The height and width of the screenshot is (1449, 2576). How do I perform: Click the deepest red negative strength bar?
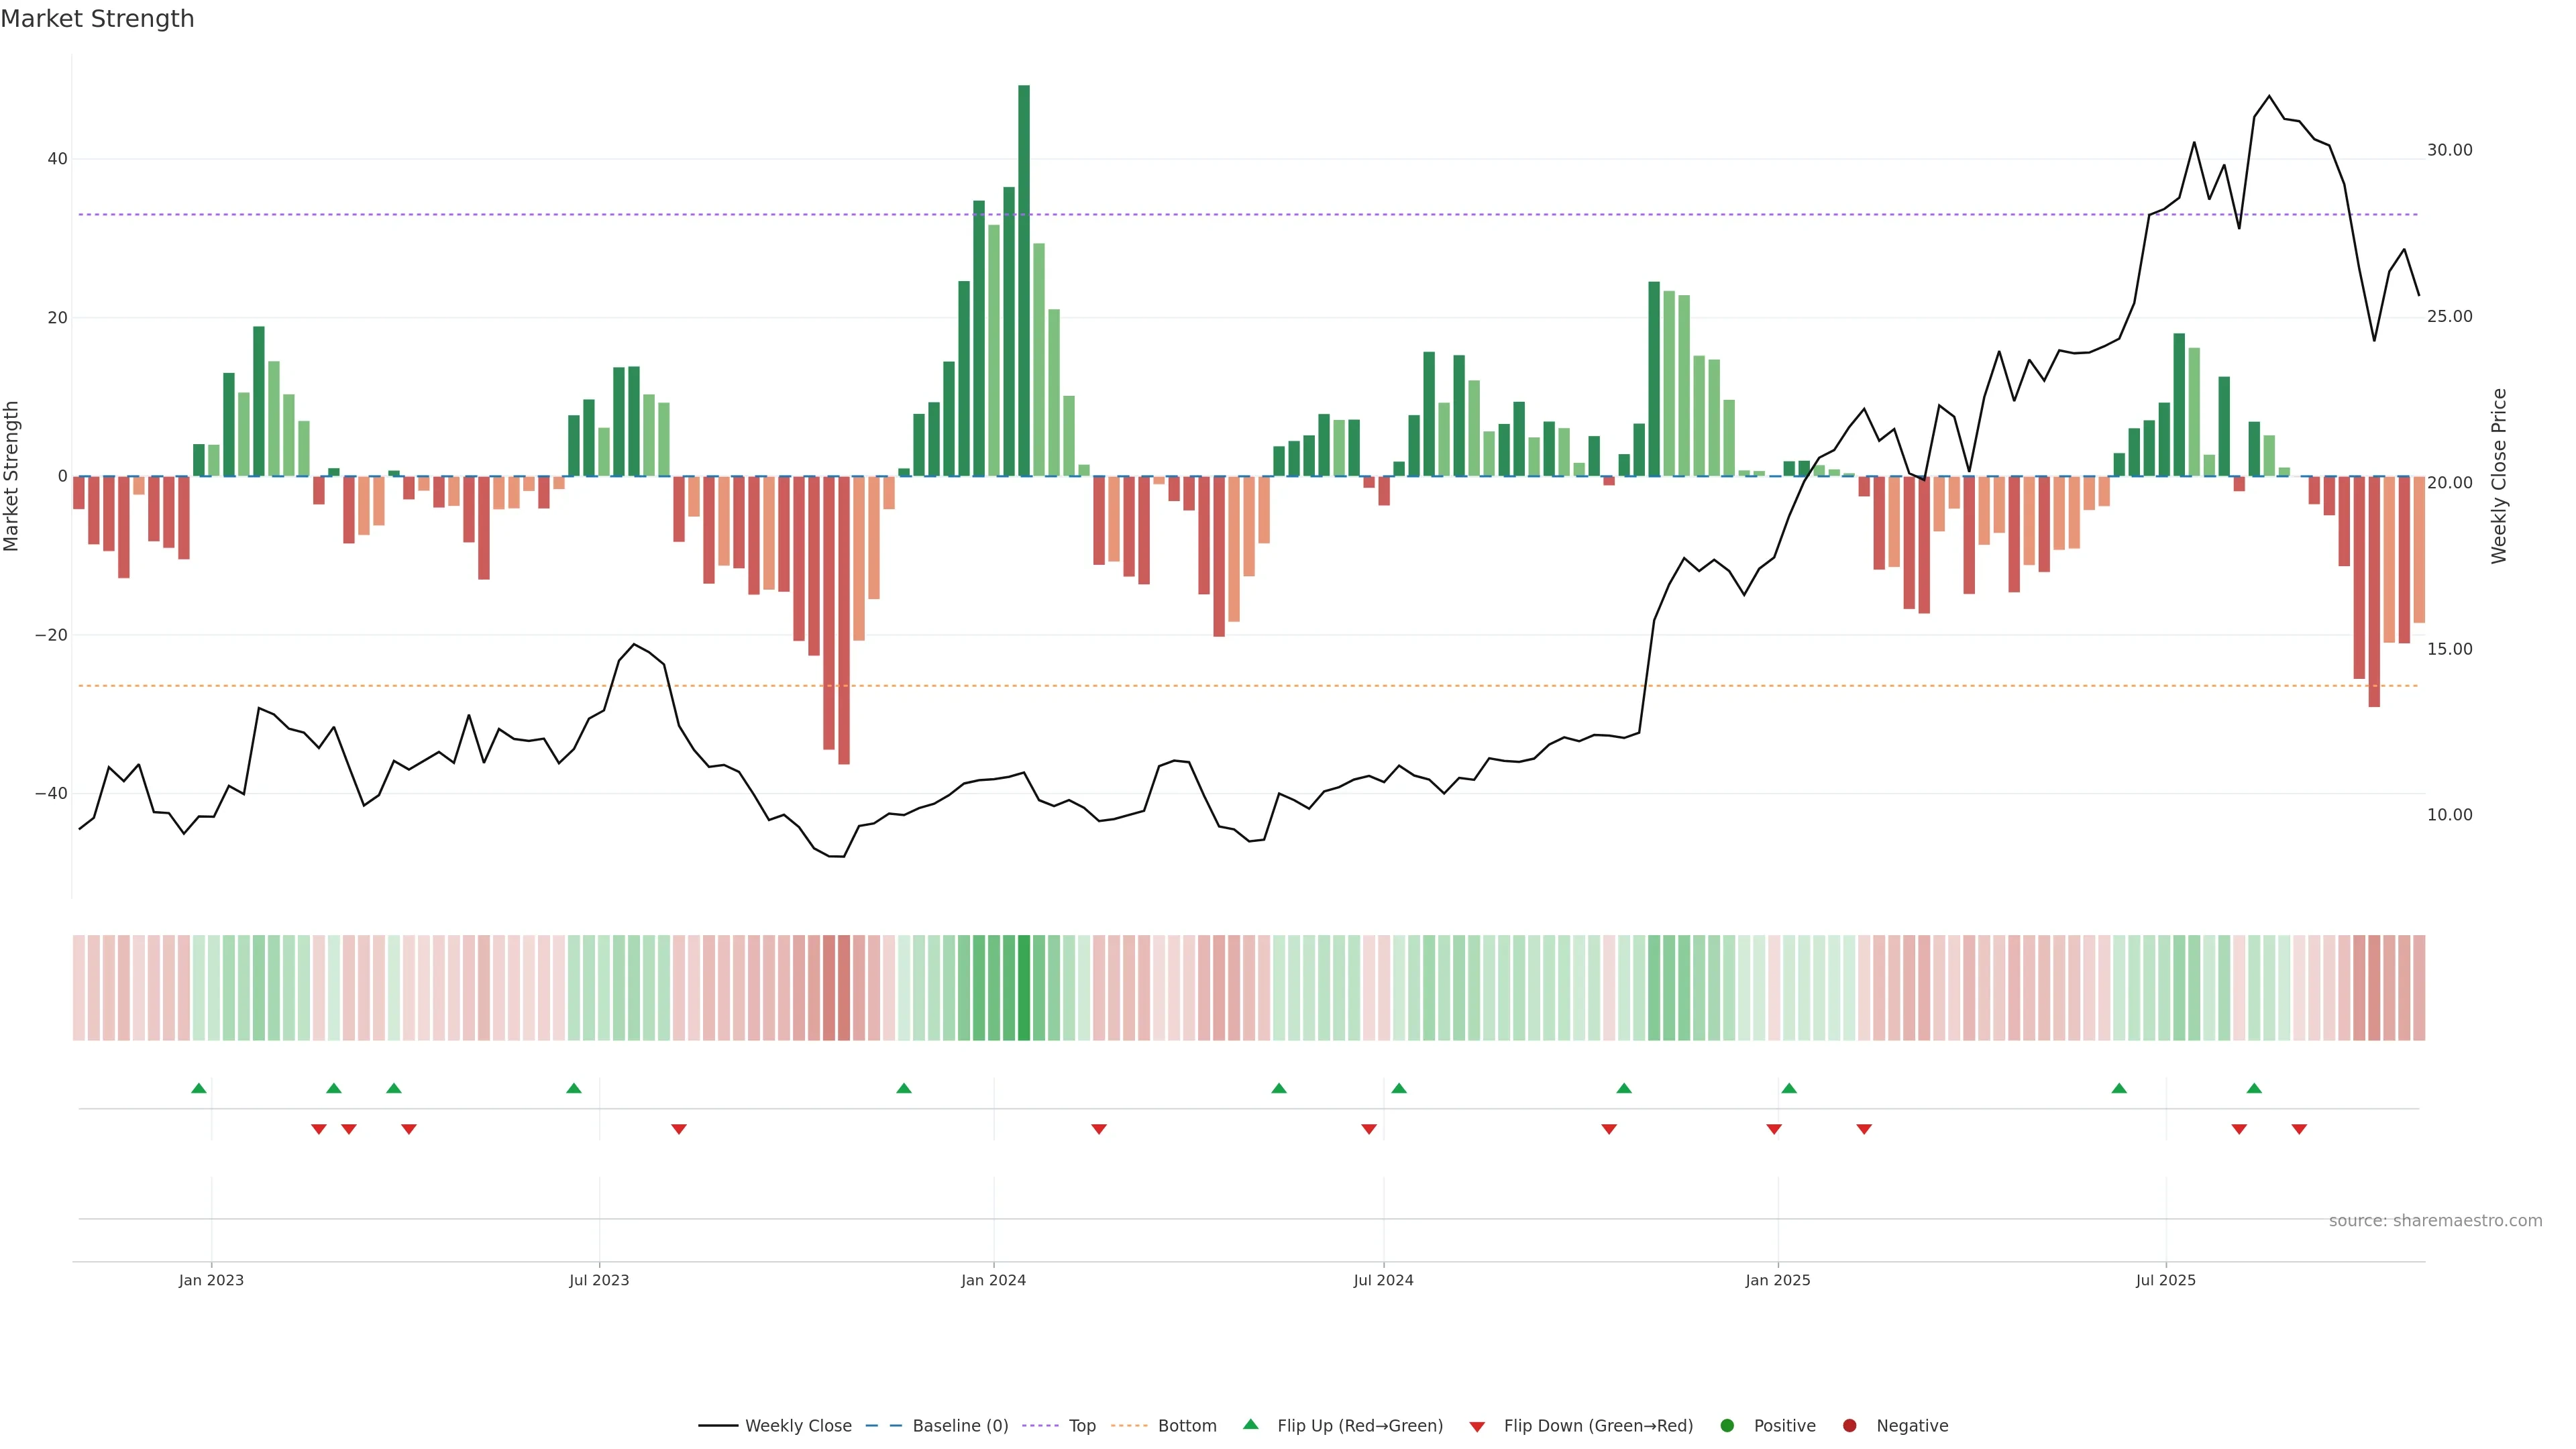844,620
